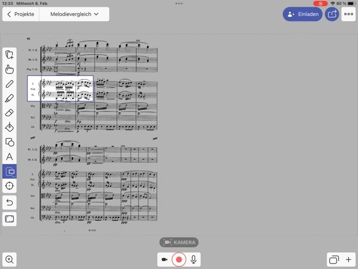This screenshot has width=358, height=269.
Task: Select the pen drawing tool
Action: [x=9, y=84]
